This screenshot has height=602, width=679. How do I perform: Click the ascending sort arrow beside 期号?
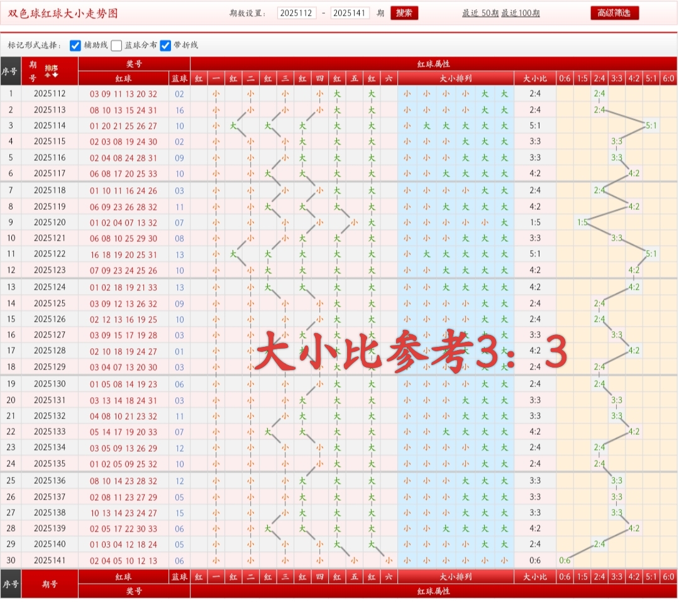47,74
